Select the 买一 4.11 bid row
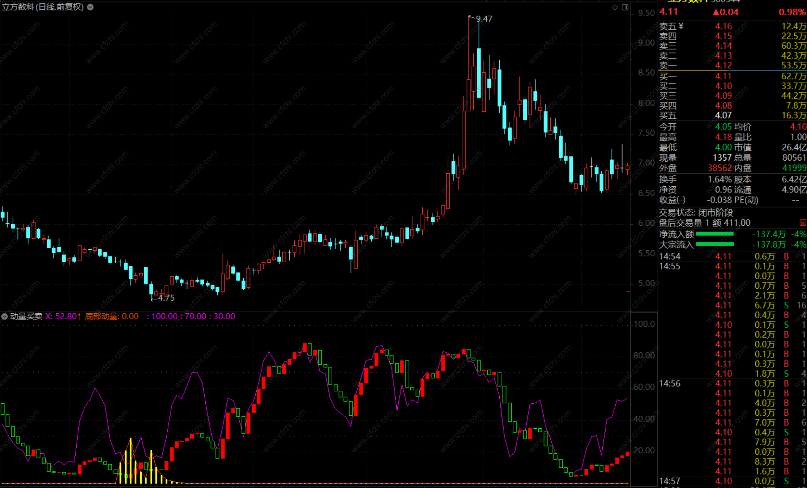The image size is (807, 488). 723,76
